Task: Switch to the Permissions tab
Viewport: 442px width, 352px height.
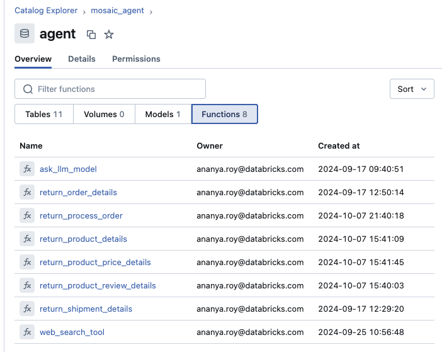Action: 136,59
